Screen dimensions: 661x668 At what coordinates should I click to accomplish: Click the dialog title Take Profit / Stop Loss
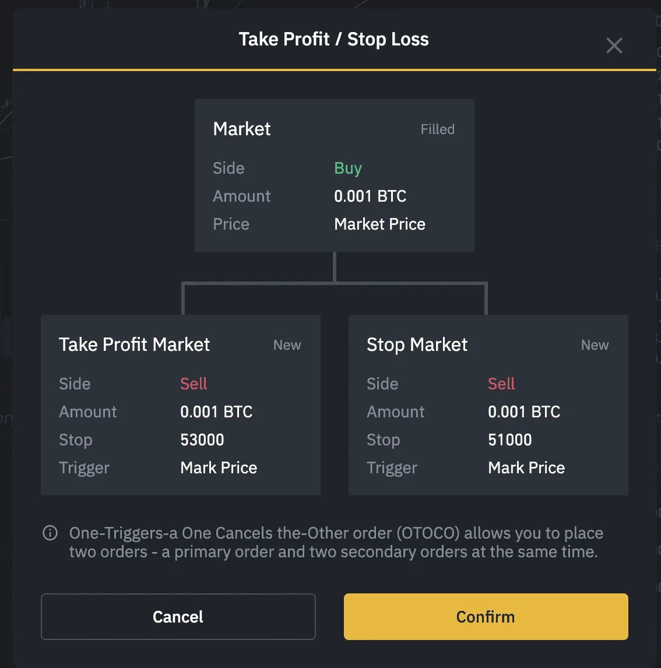[x=333, y=39]
